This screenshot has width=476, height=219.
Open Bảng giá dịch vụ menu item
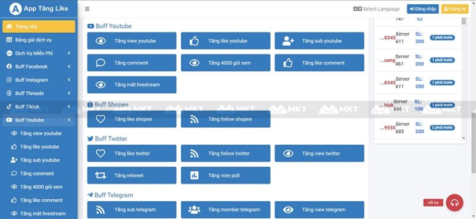(x=39, y=40)
